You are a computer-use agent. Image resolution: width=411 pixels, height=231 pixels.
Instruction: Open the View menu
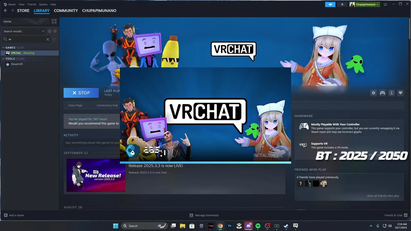tap(22, 4)
